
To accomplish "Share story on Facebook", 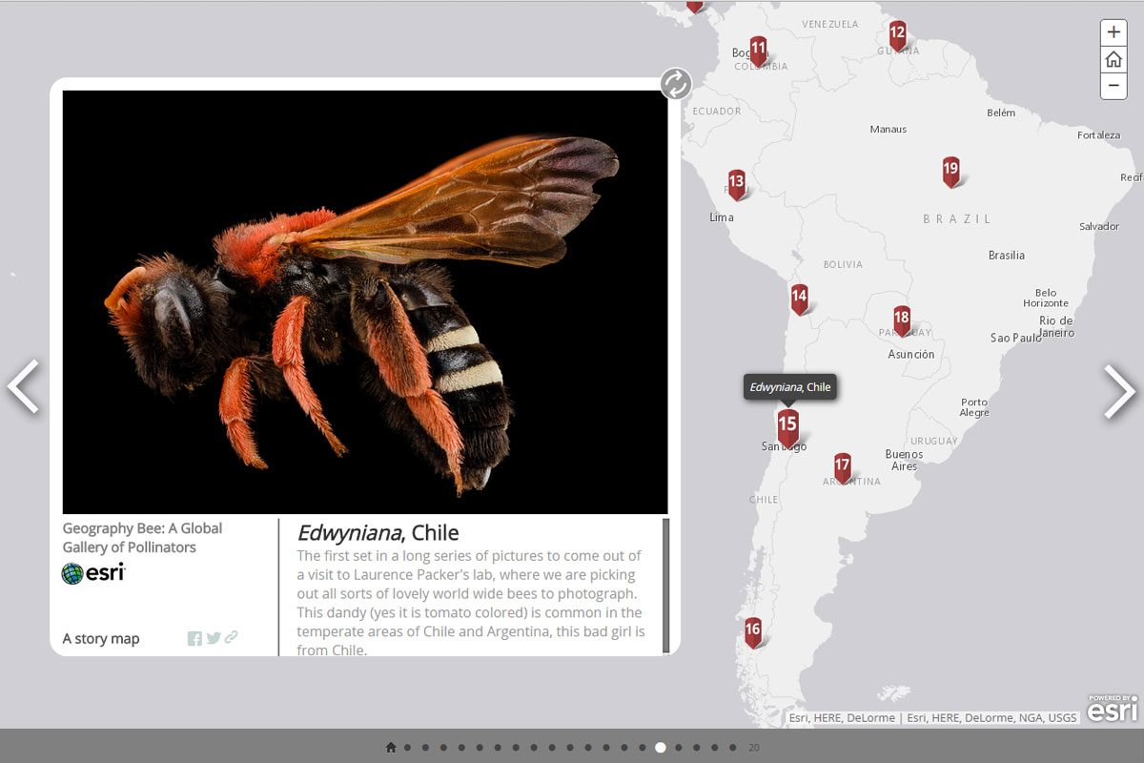I will (x=194, y=639).
